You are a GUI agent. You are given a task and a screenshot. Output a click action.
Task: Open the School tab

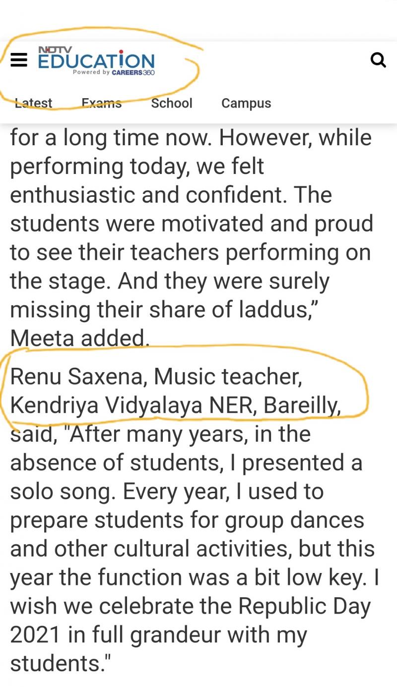(x=172, y=103)
